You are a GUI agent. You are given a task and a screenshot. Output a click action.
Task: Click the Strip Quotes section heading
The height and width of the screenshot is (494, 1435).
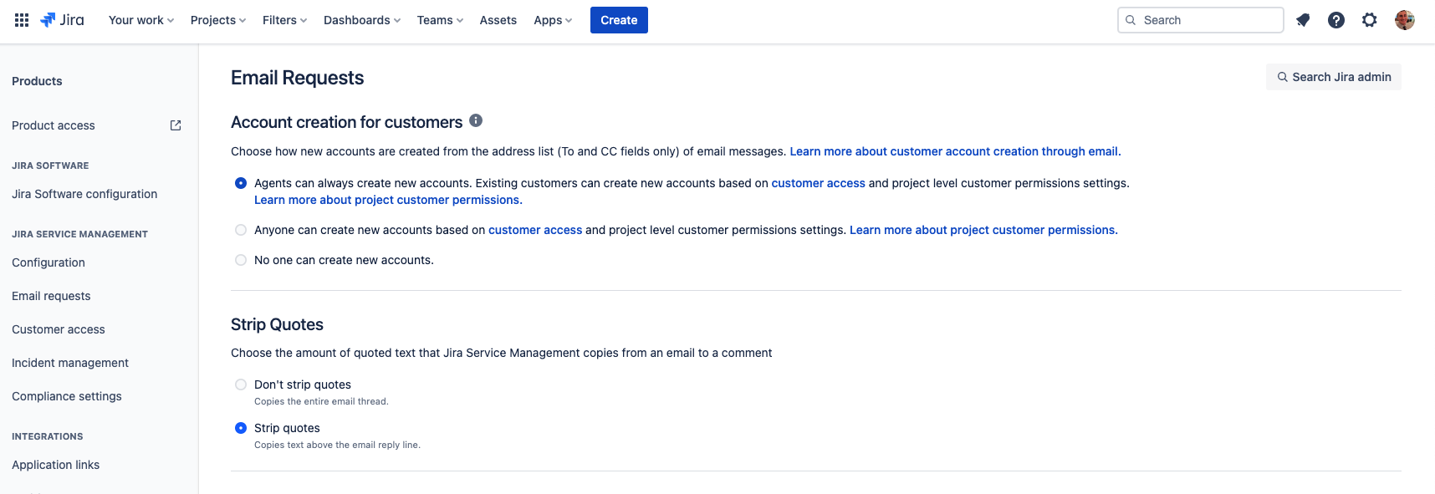pyautogui.click(x=277, y=324)
